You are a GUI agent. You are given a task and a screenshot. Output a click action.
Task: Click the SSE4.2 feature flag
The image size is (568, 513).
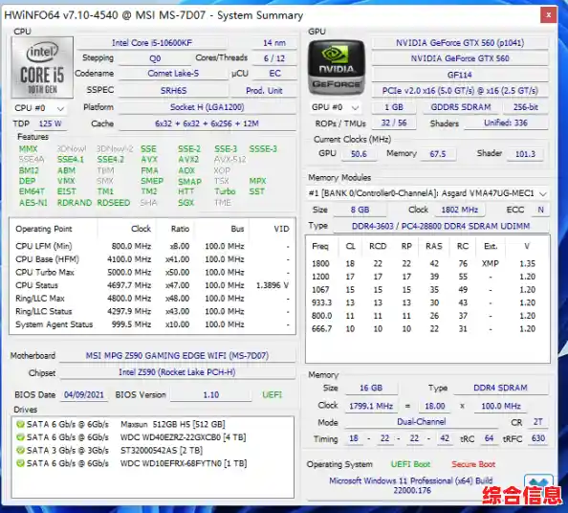click(111, 160)
